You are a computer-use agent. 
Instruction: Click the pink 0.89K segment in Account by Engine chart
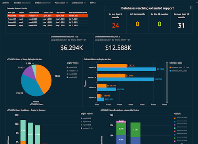[121, 121]
